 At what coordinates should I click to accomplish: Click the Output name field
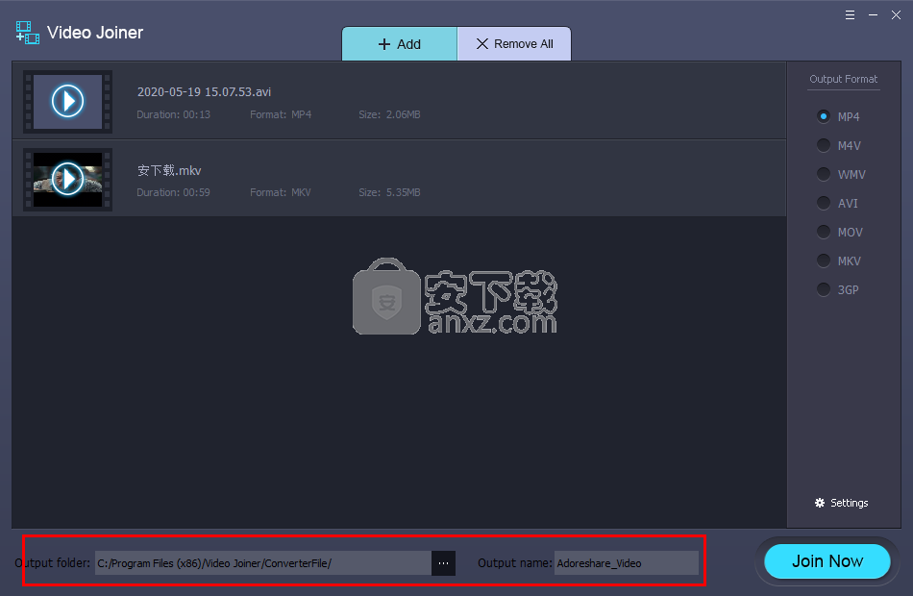coord(627,563)
